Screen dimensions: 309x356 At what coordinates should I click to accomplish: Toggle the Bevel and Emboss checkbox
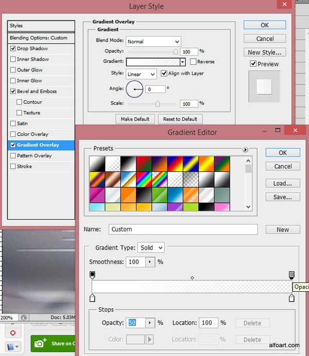pyautogui.click(x=13, y=91)
